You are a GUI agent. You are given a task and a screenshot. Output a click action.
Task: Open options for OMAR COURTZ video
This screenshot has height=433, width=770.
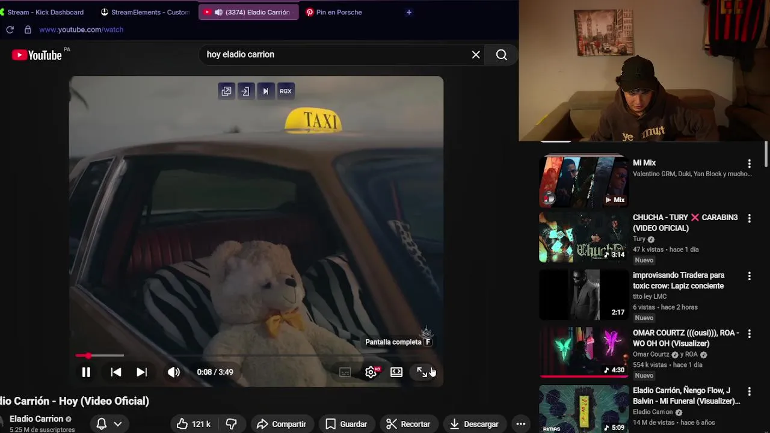(749, 334)
